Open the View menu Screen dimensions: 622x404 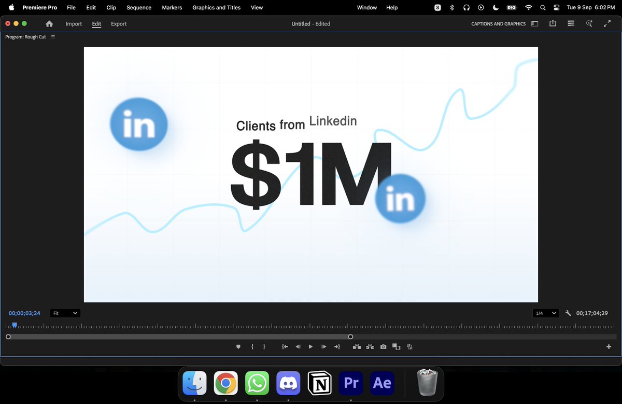pyautogui.click(x=257, y=8)
